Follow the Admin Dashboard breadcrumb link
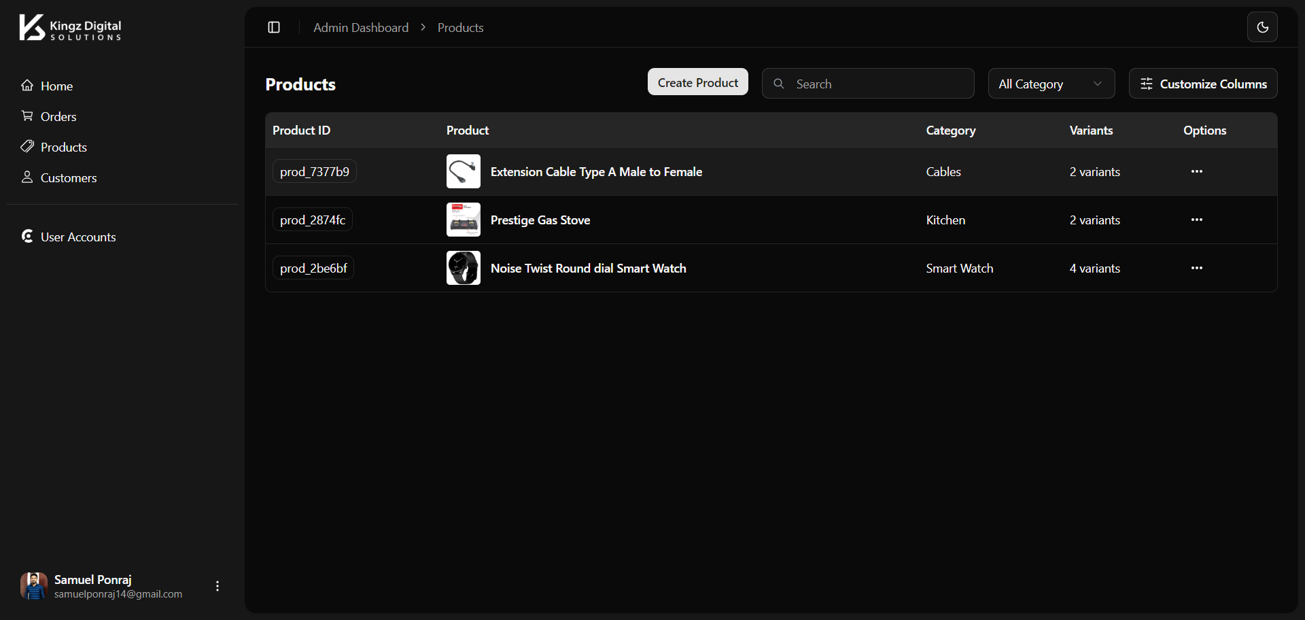 [361, 28]
